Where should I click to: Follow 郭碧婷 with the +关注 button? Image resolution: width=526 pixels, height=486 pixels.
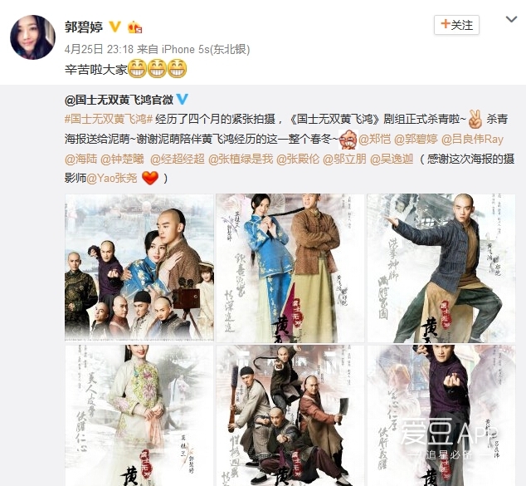click(456, 25)
